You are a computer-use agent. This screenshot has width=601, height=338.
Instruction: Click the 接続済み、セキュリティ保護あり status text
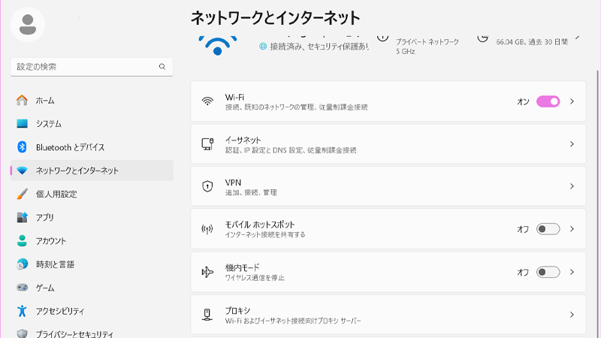click(x=319, y=47)
